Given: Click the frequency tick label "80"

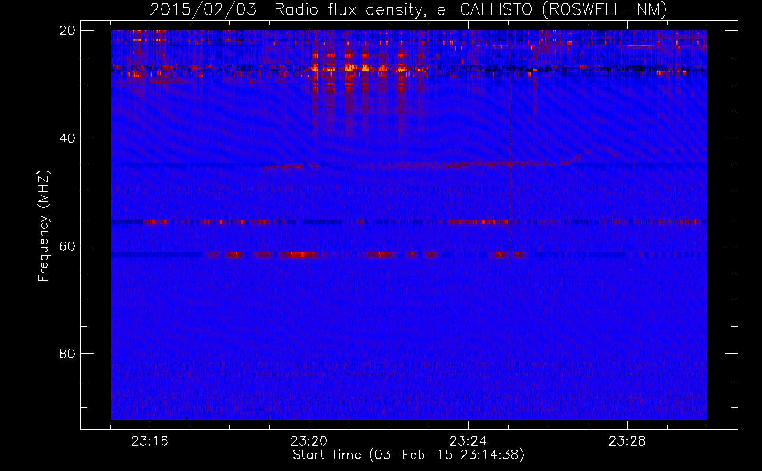Looking at the screenshot, I should coord(67,354).
